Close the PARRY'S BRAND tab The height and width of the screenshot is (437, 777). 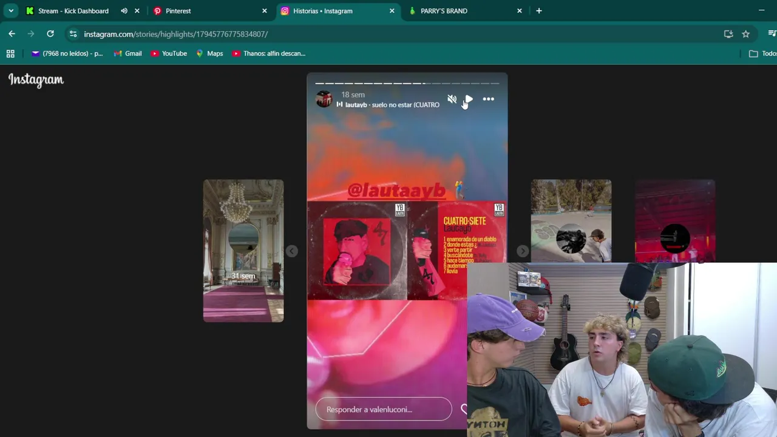pyautogui.click(x=519, y=11)
